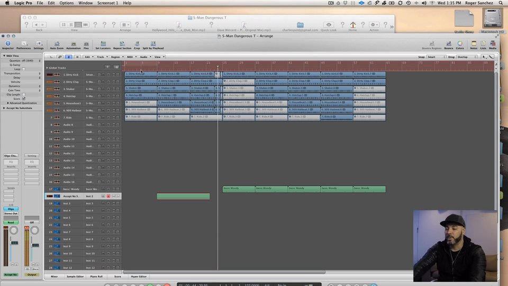Click the Bounce Regions toolbar icon

tap(432, 44)
